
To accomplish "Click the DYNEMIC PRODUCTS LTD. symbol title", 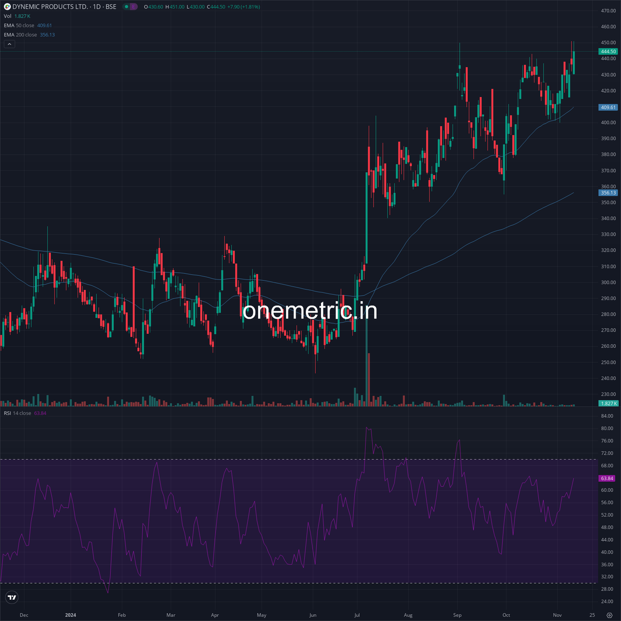I will click(x=50, y=7).
